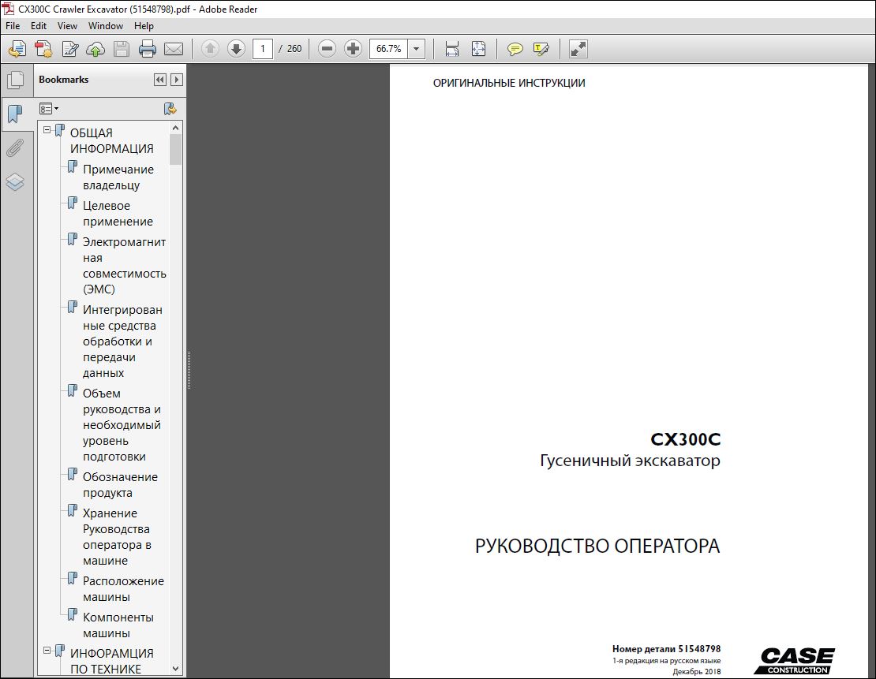This screenshot has width=876, height=679.
Task: Collapse the ОБЩАЯ ИНФОРМАЦИЯ bookmark tree
Action: point(47,130)
